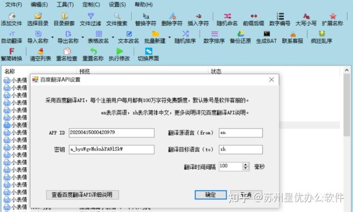Run 执行修改 execute changes
The image size is (353, 212).
pyautogui.click(x=119, y=55)
